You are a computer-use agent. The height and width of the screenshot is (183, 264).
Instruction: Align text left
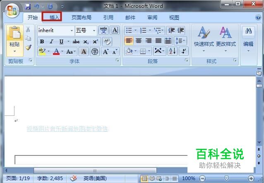tap(129, 41)
